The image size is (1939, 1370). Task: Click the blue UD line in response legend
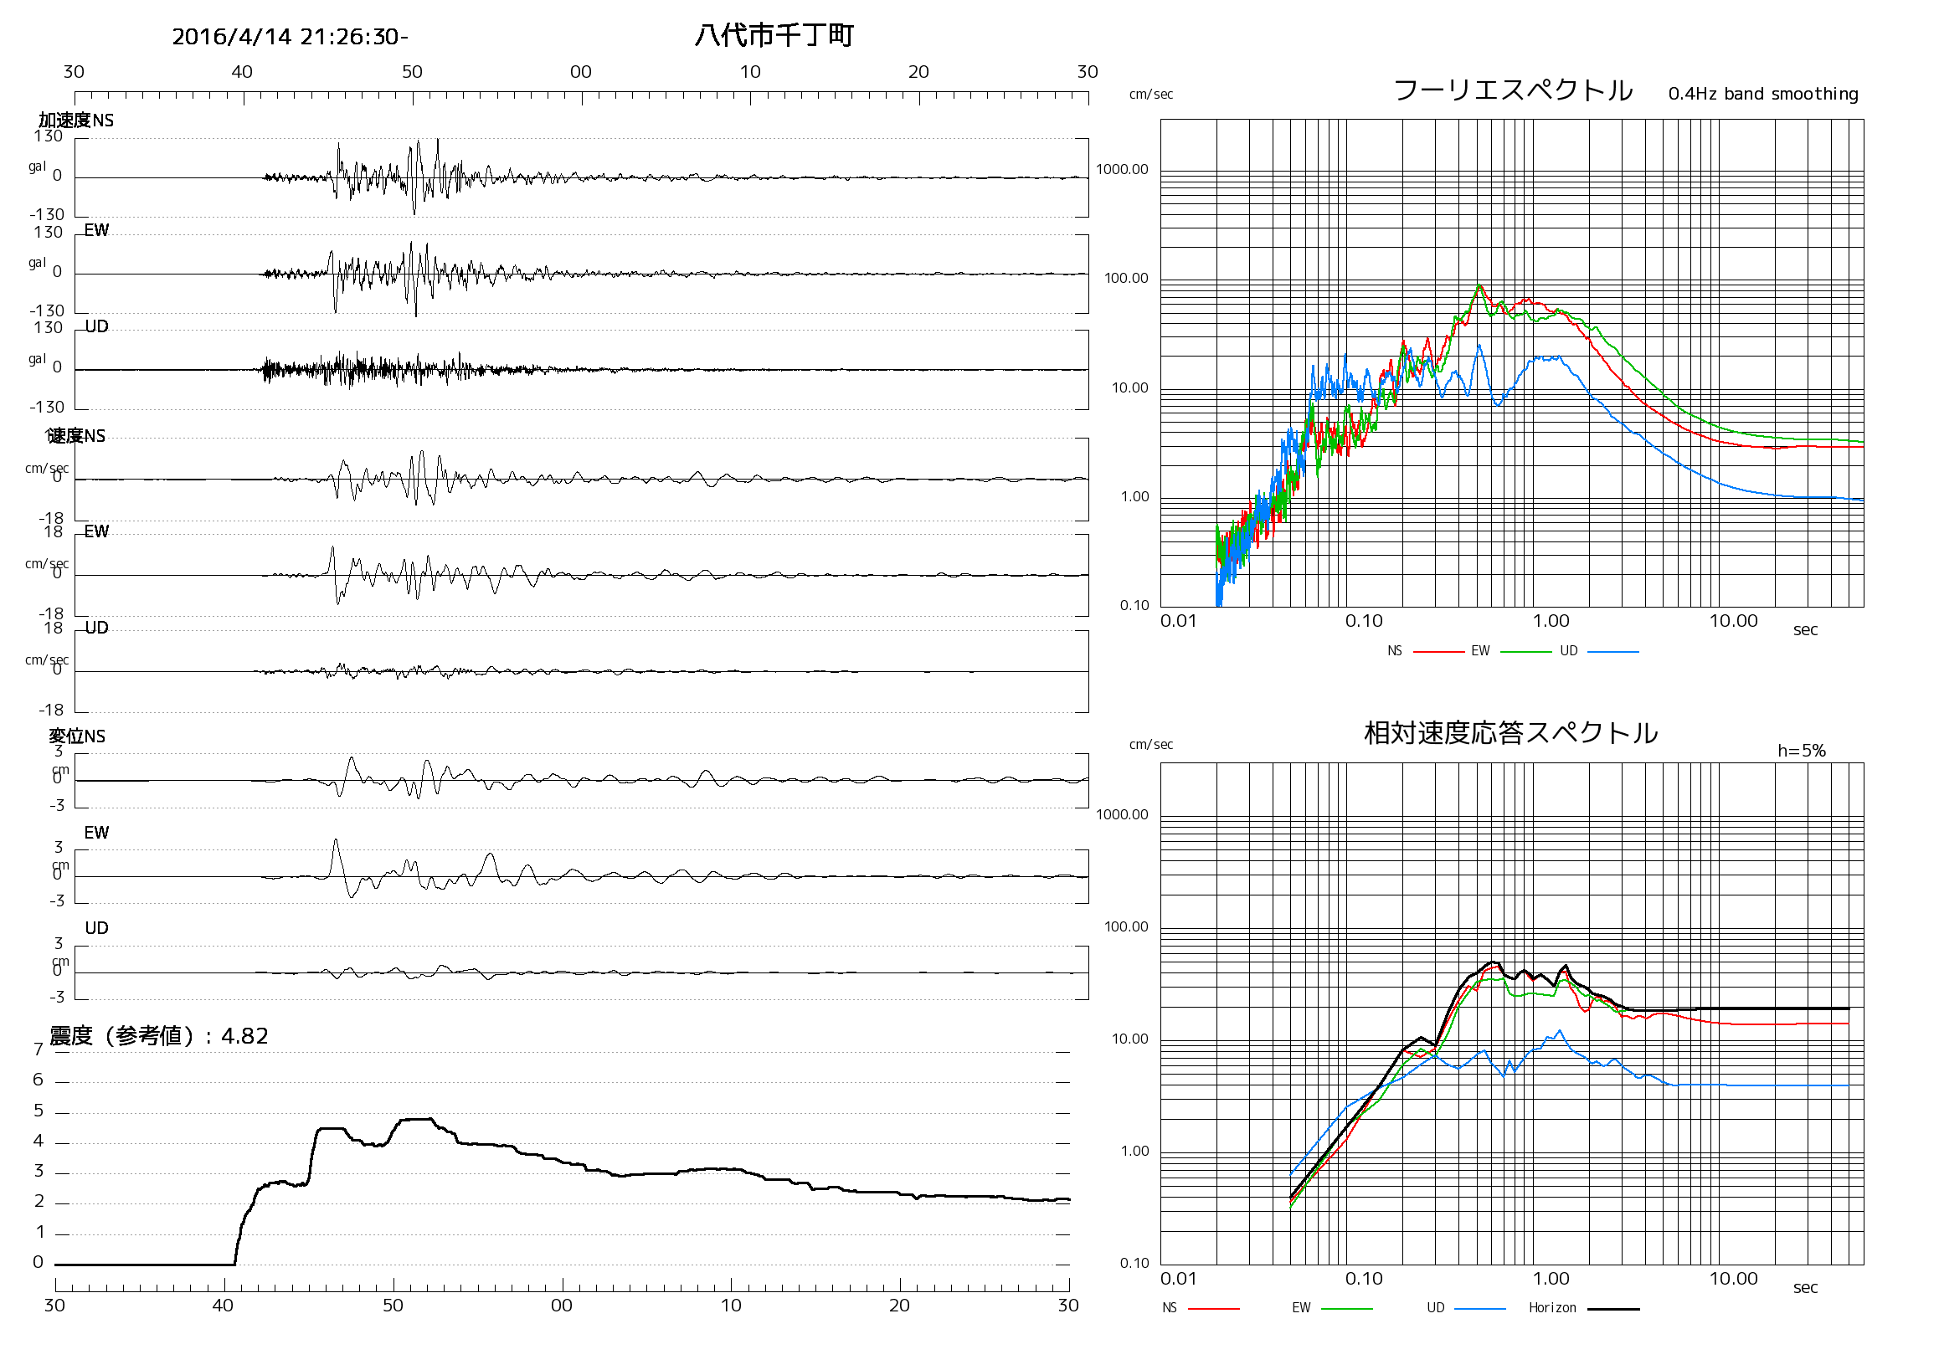[1479, 1308]
